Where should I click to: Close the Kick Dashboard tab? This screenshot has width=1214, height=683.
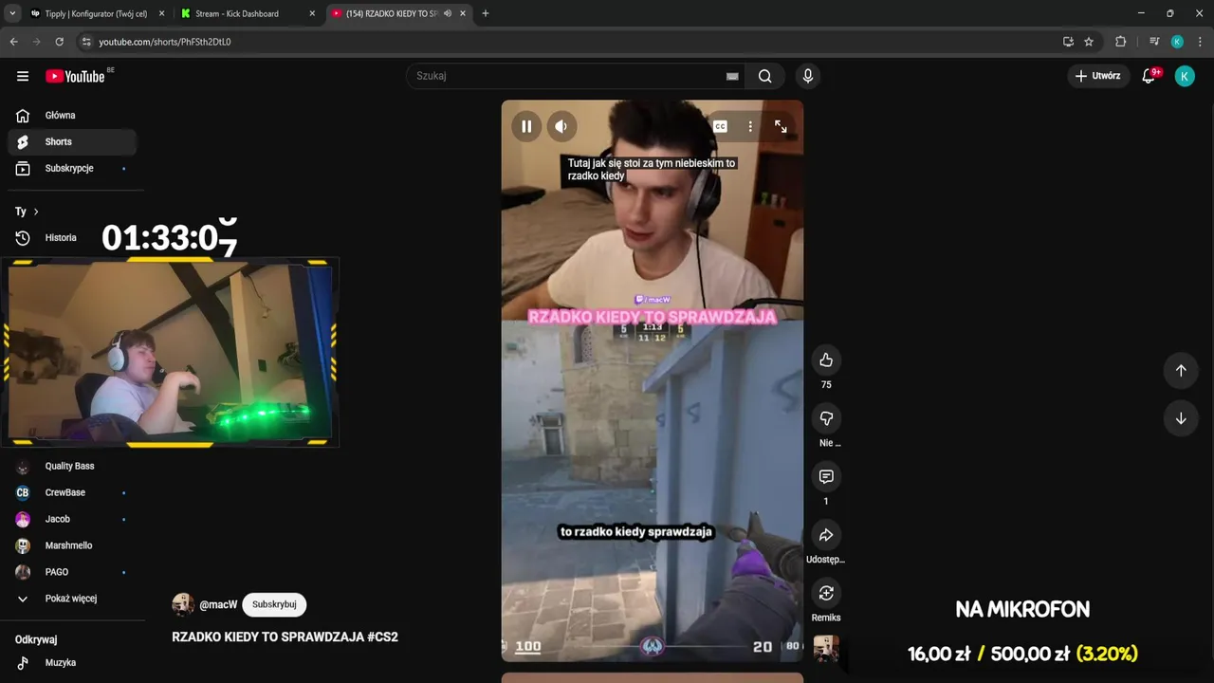tap(312, 13)
